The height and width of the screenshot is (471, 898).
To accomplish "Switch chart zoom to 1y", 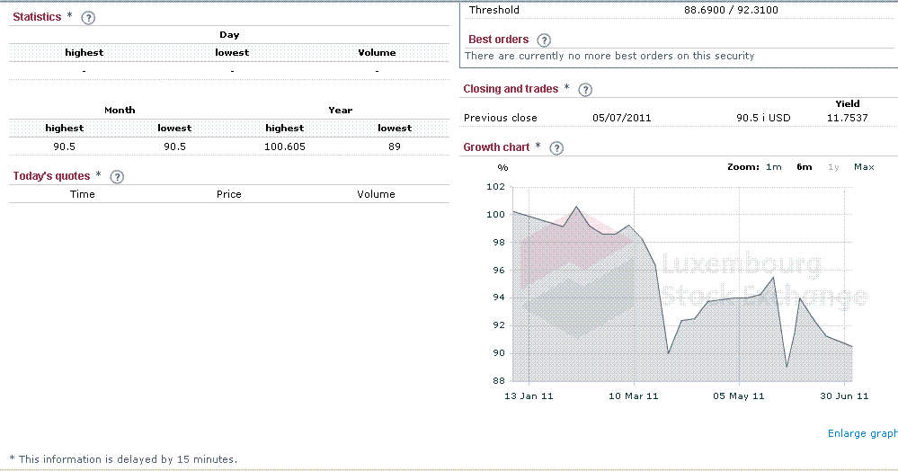I will tap(833, 167).
